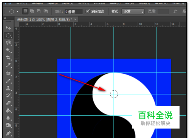Select the Eyedropper tool
The height and width of the screenshot is (138, 189).
8,65
